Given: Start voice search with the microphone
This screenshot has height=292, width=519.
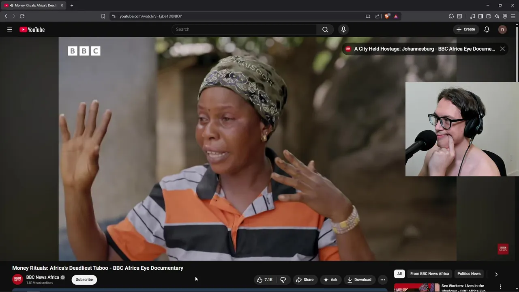Looking at the screenshot, I should [x=343, y=29].
